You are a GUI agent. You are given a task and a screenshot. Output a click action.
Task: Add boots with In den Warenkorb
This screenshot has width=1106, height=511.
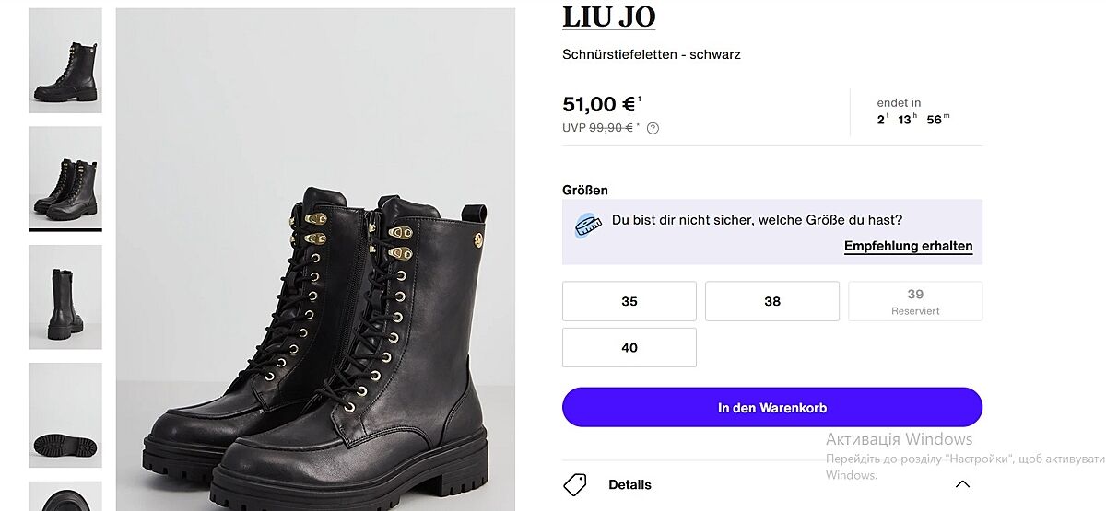tap(772, 407)
